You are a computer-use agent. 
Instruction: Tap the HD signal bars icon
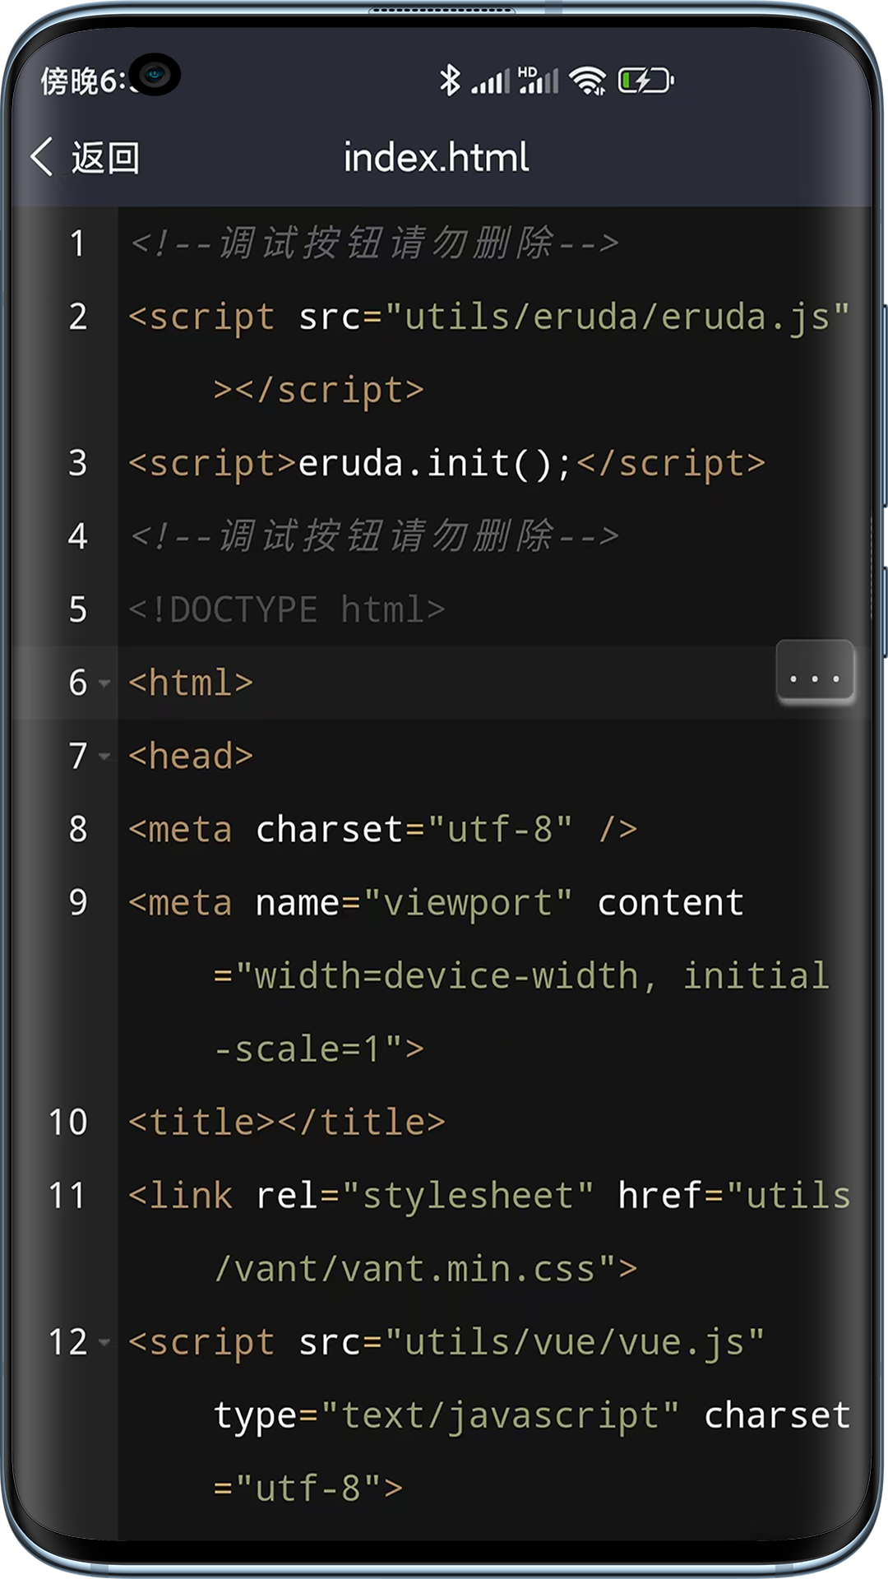coord(539,80)
